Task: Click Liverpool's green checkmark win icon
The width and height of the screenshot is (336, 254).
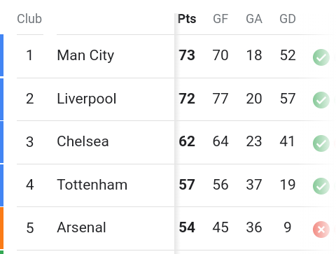Action: [321, 100]
